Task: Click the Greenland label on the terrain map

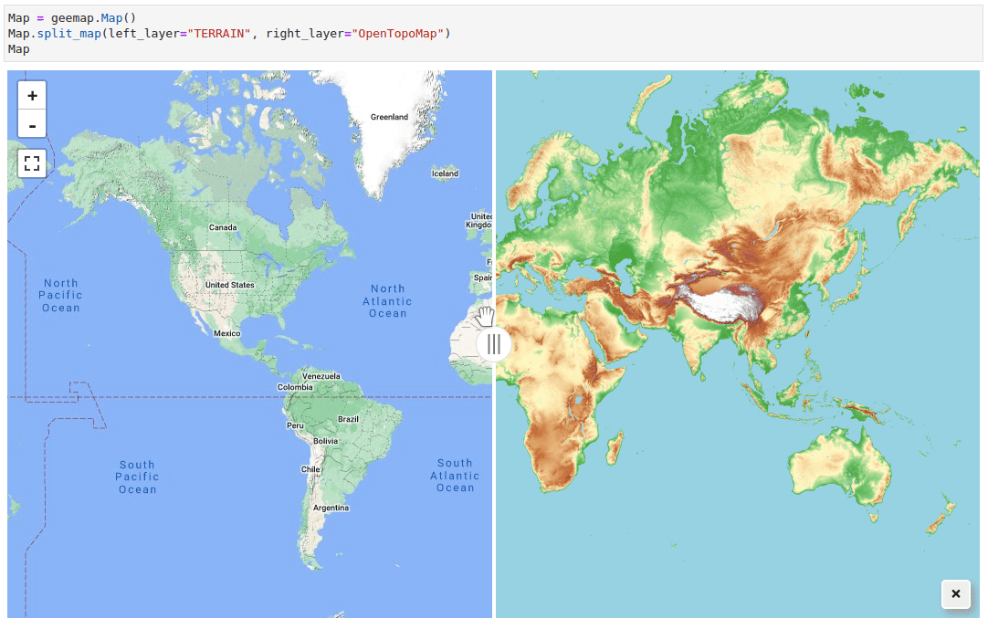Action: 389,117
